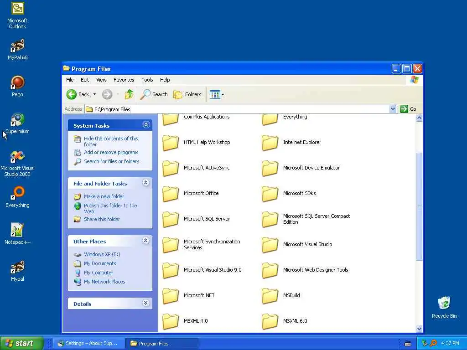Viewport: 467px width, 350px height.
Task: Click the address bar path field
Action: pyautogui.click(x=237, y=109)
